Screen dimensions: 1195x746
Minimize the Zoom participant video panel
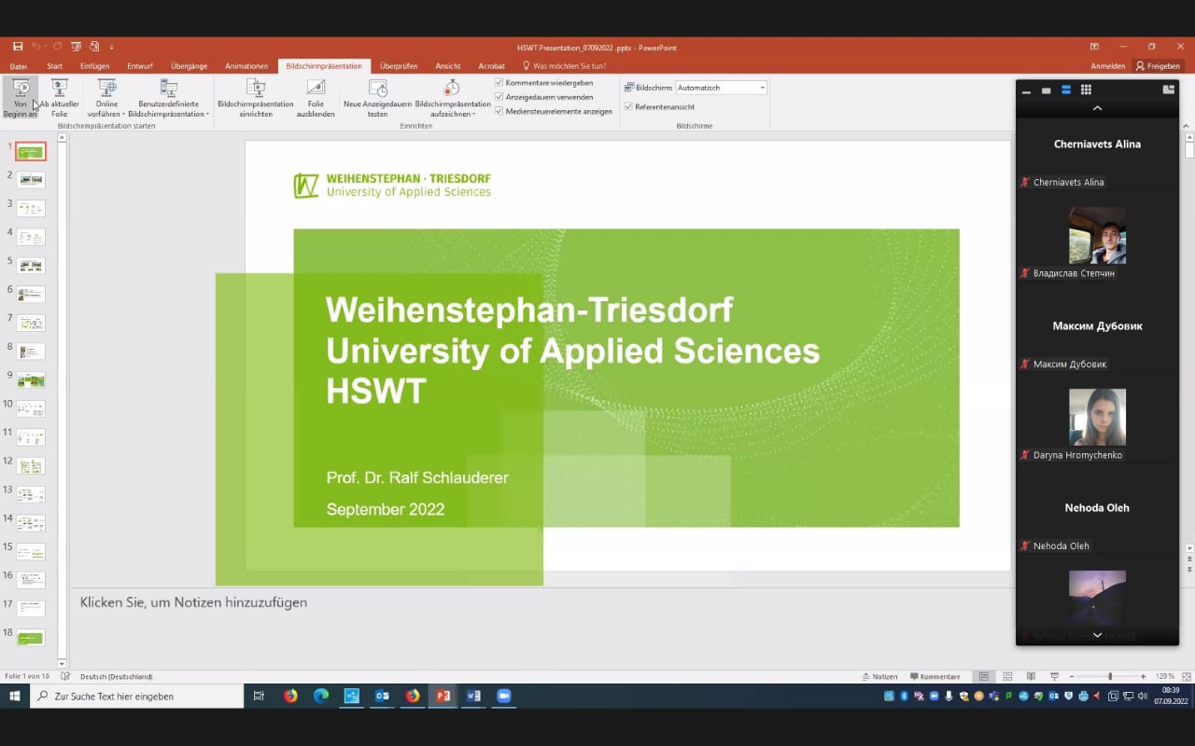pos(1027,90)
